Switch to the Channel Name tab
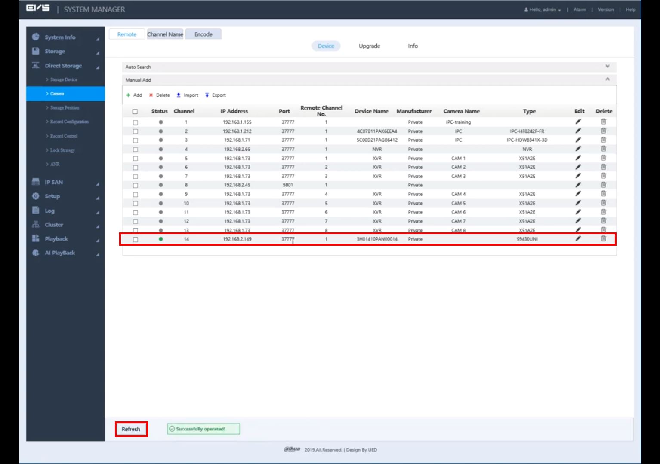Image resolution: width=660 pixels, height=464 pixels. (x=165, y=34)
